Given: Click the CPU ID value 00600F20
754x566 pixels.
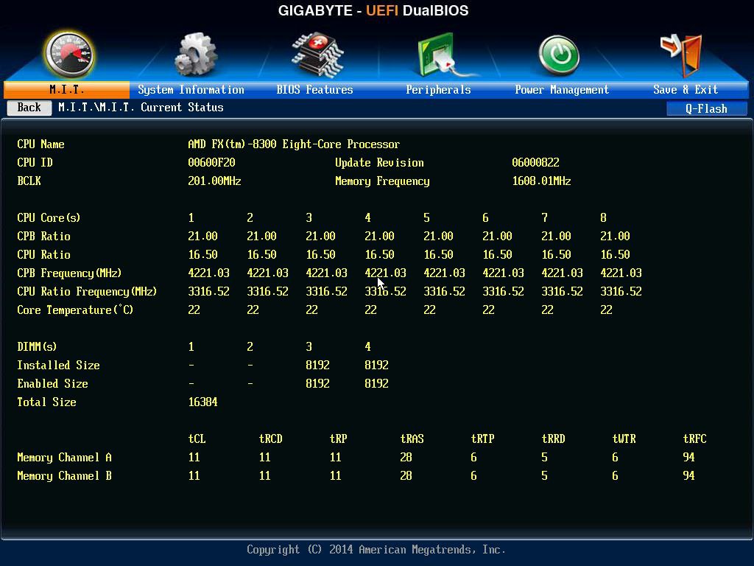Looking at the screenshot, I should [211, 163].
